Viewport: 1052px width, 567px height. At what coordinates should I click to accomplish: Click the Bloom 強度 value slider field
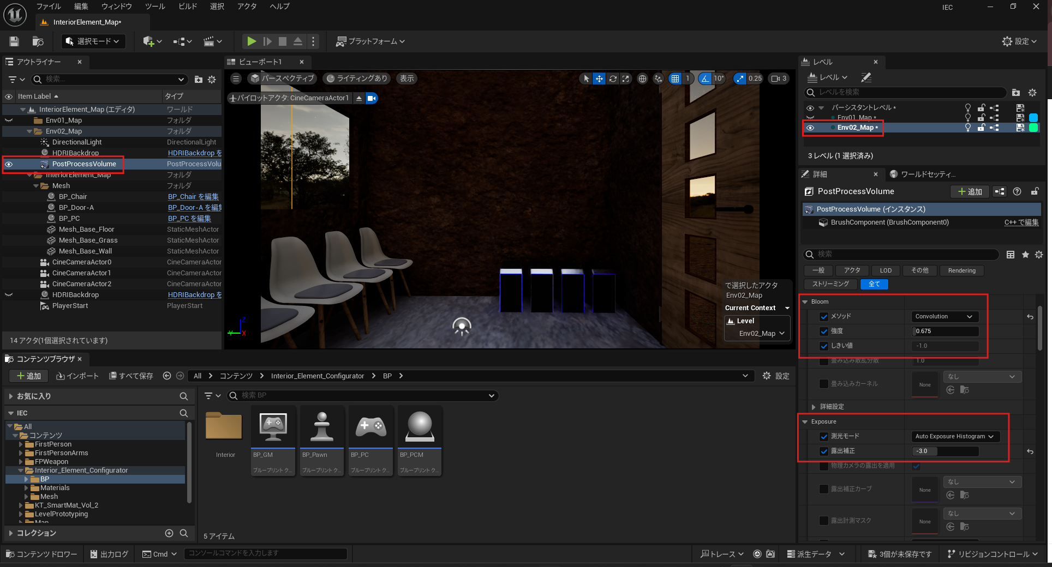[945, 331]
